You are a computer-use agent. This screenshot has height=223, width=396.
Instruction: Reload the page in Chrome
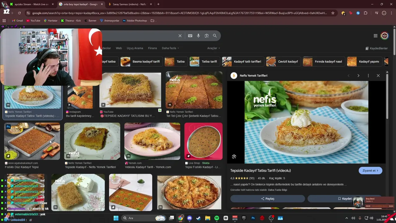[x=19, y=13]
